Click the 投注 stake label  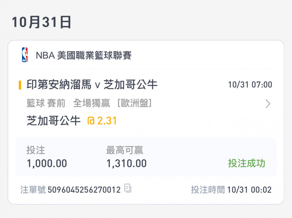[36, 150]
